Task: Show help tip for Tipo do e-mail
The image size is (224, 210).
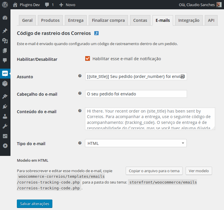Action: [80, 143]
